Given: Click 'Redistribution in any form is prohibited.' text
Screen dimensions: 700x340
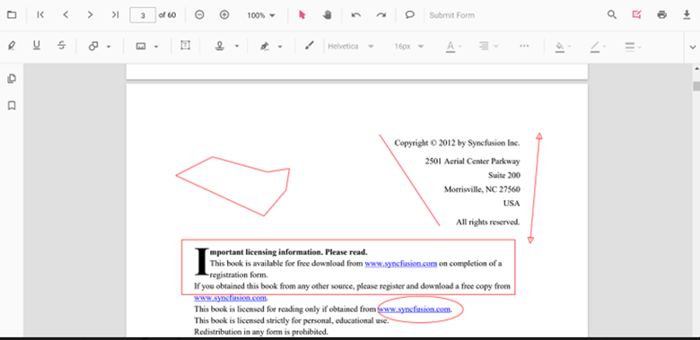Looking at the screenshot, I should click(x=261, y=332).
